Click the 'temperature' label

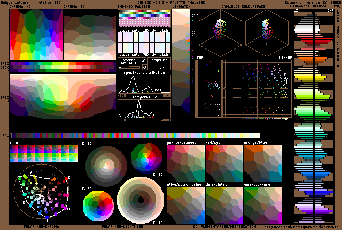pyautogui.click(x=145, y=97)
